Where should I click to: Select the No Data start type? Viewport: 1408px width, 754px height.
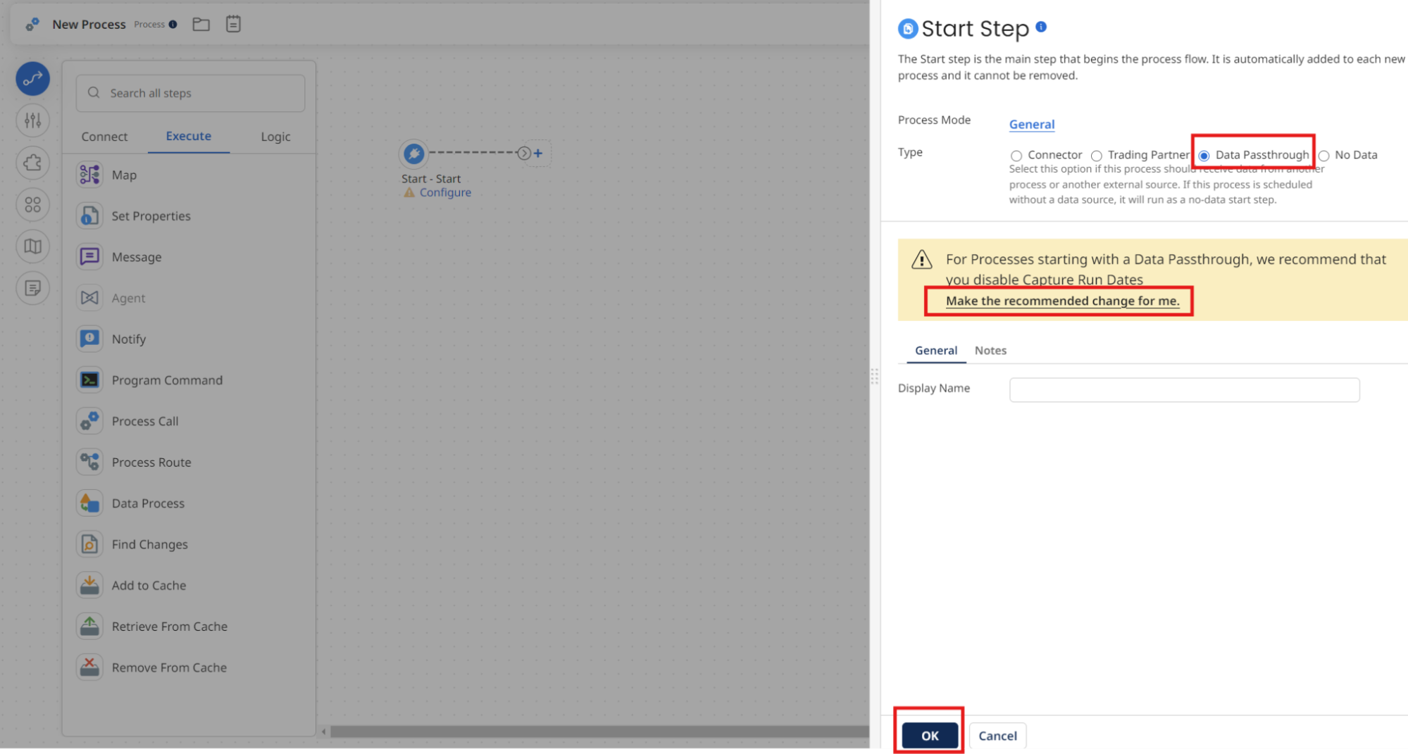1324,155
